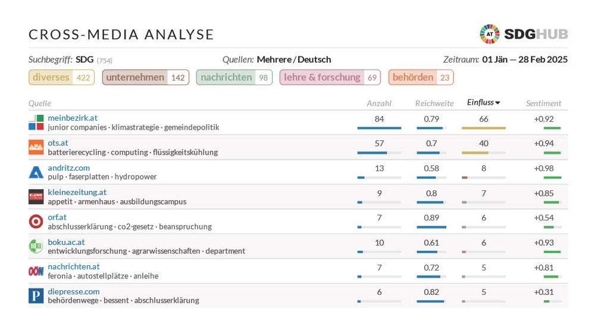Image resolution: width=595 pixels, height=336 pixels.
Task: Toggle the unternehmen category filter
Action: tap(145, 77)
